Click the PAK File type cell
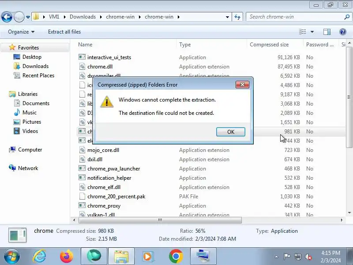Screen dimensions: 353x265 [188, 197]
